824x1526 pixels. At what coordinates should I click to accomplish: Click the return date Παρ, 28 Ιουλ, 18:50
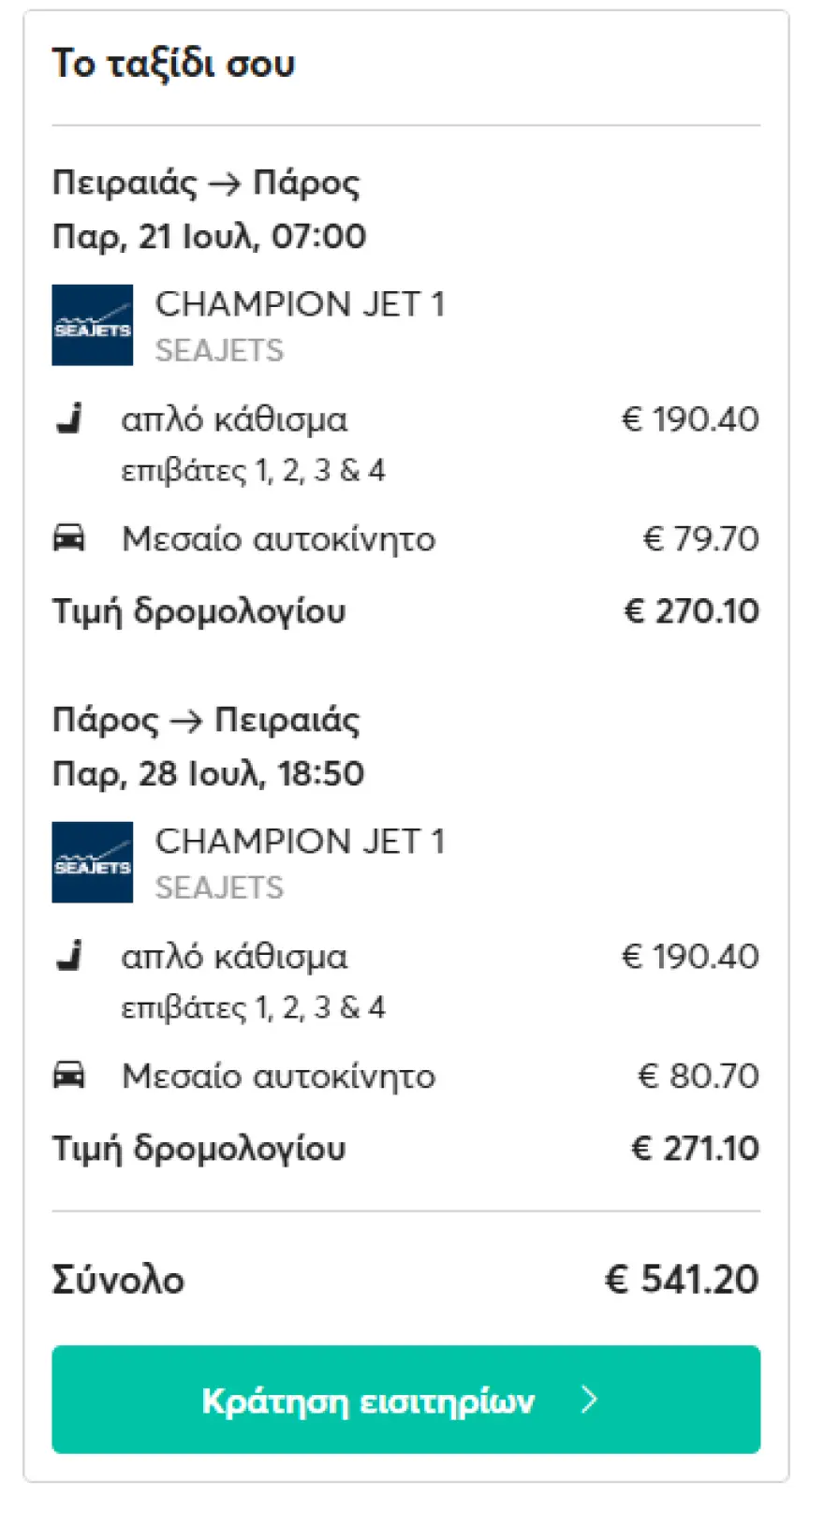208,773
